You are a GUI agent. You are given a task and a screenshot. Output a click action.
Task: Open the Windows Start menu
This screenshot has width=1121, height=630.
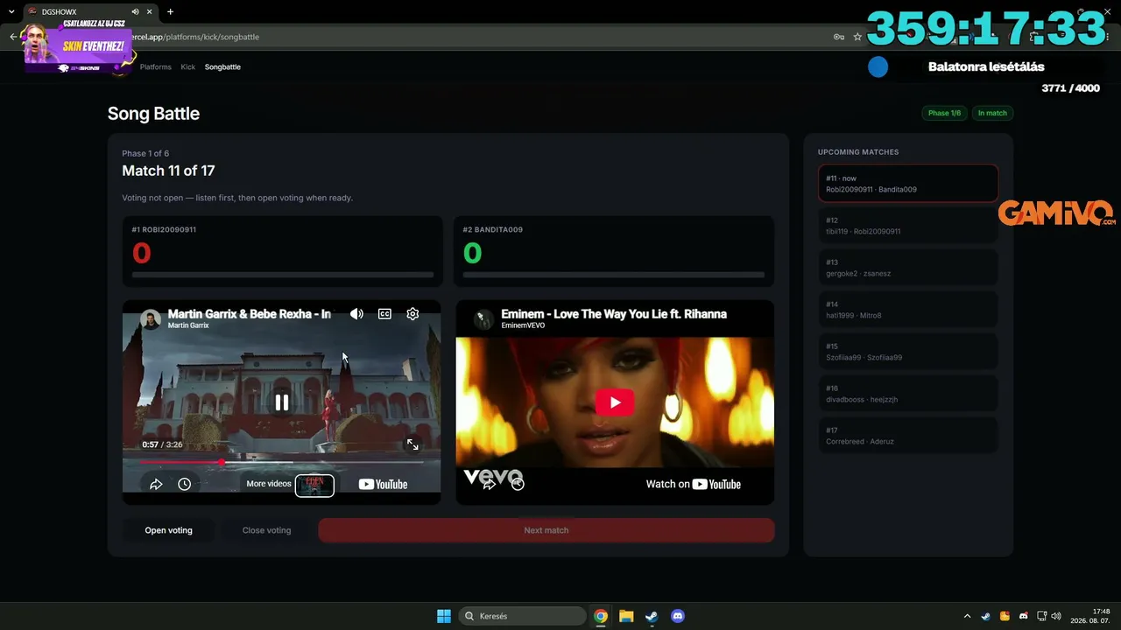coord(444,616)
